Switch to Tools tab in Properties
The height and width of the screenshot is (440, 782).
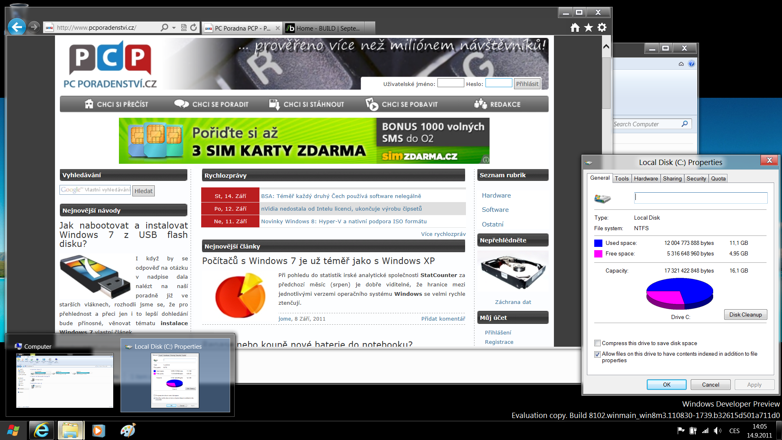[x=622, y=178]
